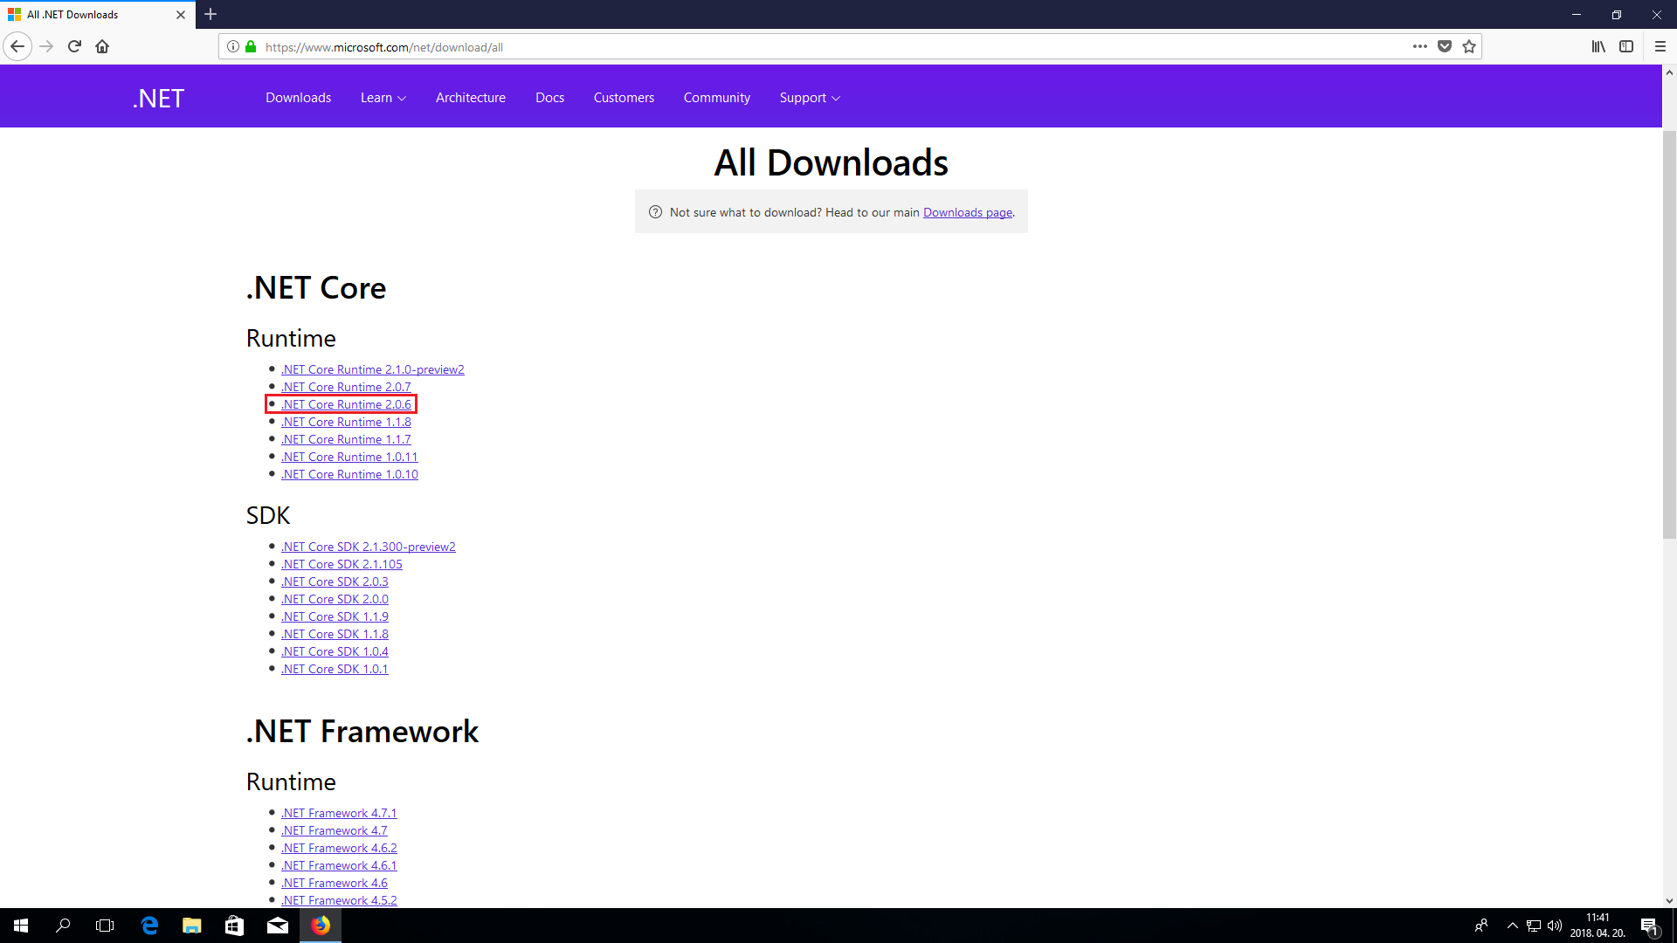The height and width of the screenshot is (943, 1677).
Task: Open Microsoft Edge from taskbar
Action: coord(149,926)
